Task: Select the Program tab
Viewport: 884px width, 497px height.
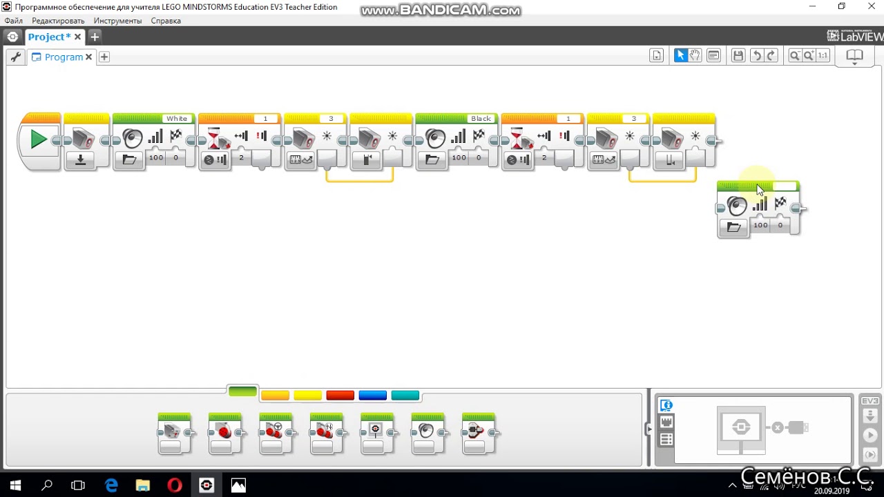Action: click(x=64, y=57)
